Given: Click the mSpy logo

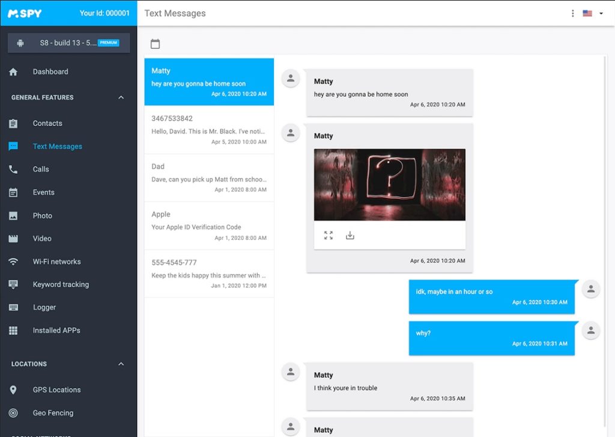Looking at the screenshot, I should pyautogui.click(x=25, y=13).
